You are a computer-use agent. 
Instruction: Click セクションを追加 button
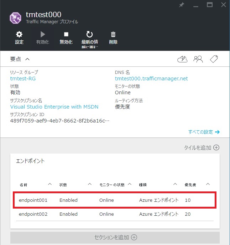click(115, 237)
